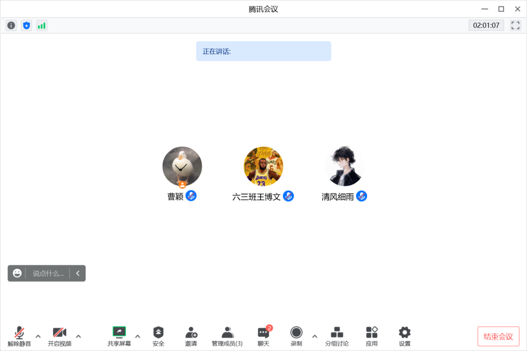Expand video options arrow beside 开启视频
This screenshot has width=527, height=351.
[78, 336]
